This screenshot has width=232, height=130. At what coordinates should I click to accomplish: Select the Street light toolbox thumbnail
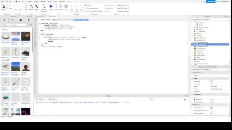click(x=16, y=51)
